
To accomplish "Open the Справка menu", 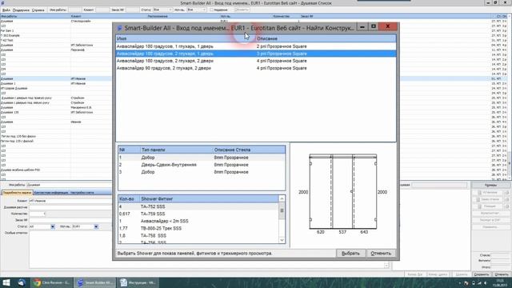I will pyautogui.click(x=38, y=10).
